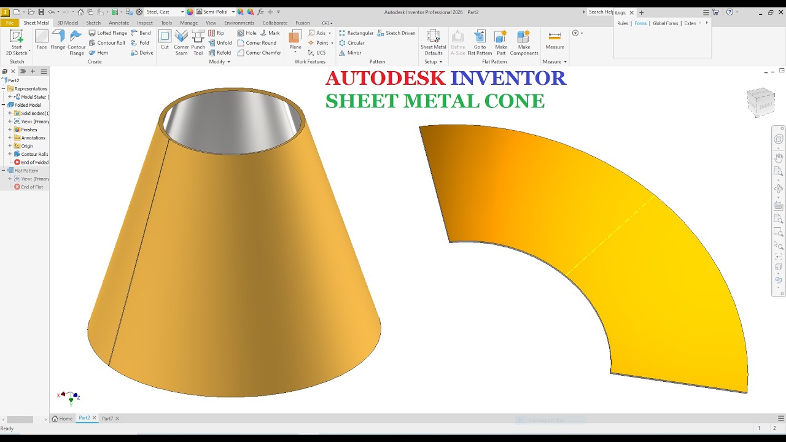Select the Mark tool
The height and width of the screenshot is (442, 786).
270,33
